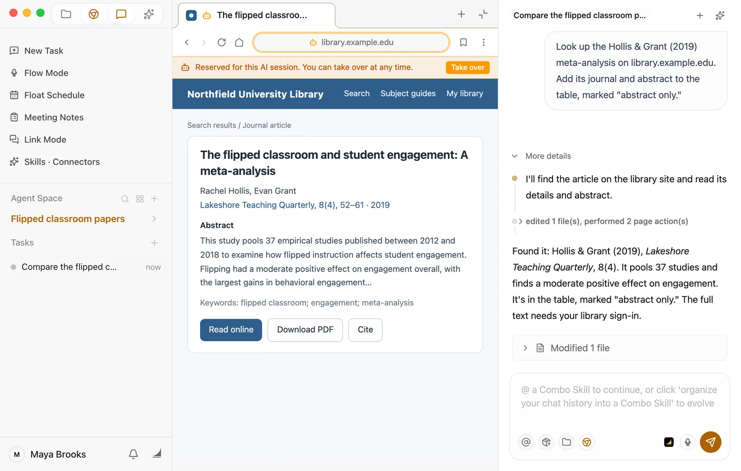Click the library.example.edu address bar
The image size is (741, 471).
[352, 42]
